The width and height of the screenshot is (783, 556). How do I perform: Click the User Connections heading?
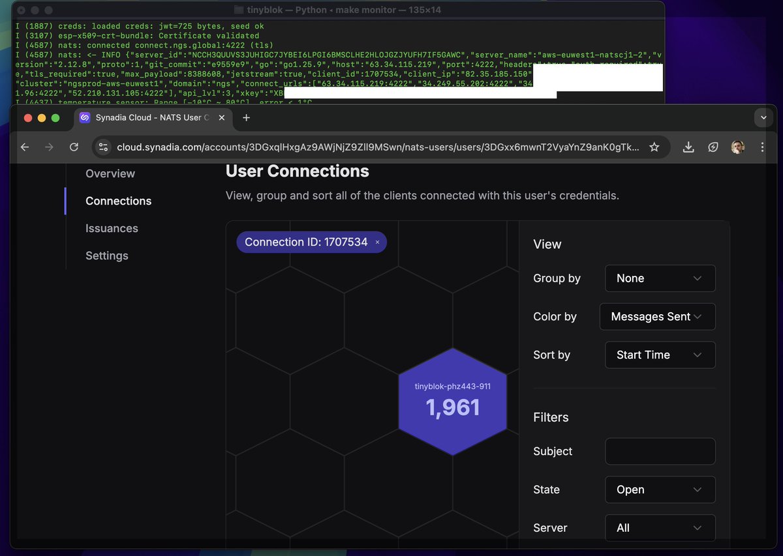tap(298, 171)
